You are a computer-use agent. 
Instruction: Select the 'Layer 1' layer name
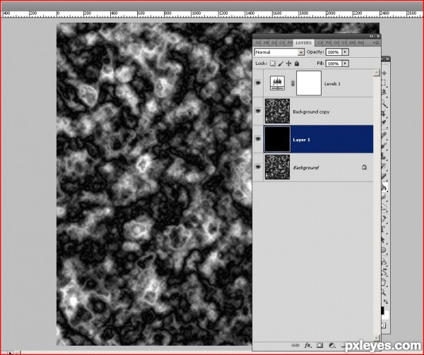click(301, 140)
